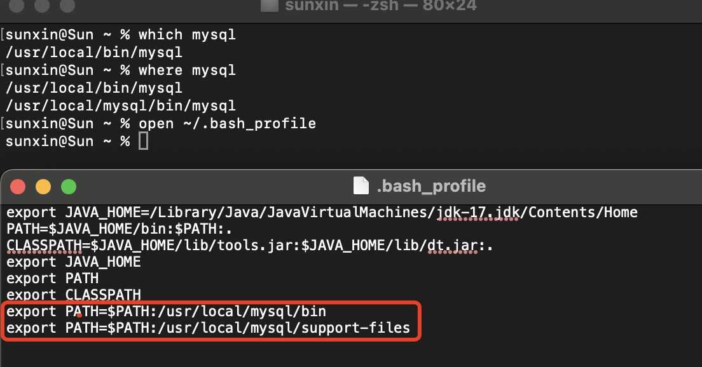Image resolution: width=702 pixels, height=367 pixels.
Task: Click the CLASSPATH tools.jar line
Action: pyautogui.click(x=248, y=244)
